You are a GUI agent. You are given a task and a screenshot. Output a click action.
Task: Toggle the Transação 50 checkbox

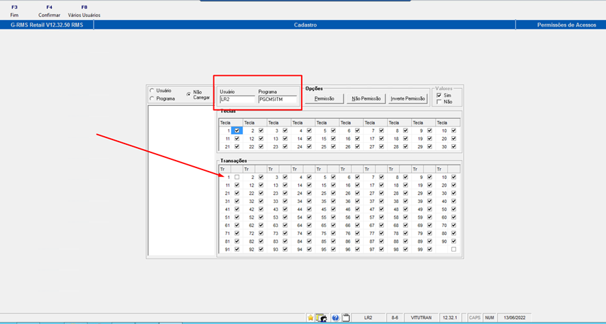(453, 209)
